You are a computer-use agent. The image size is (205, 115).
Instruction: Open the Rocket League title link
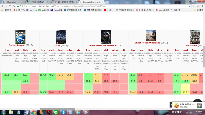(x=17, y=45)
